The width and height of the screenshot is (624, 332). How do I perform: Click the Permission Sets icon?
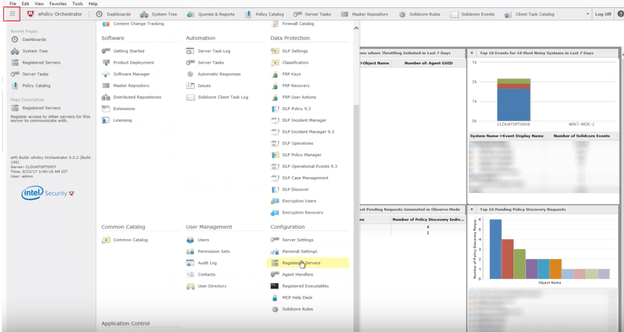(190, 251)
